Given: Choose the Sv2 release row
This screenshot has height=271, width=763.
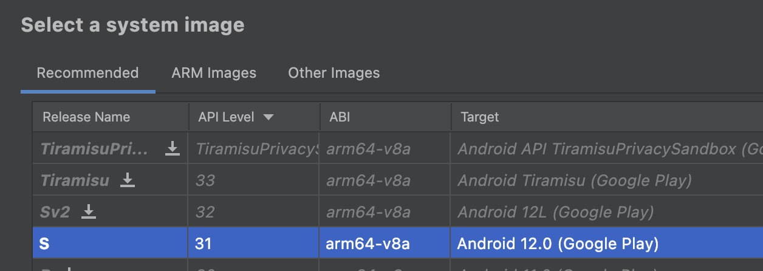Looking at the screenshot, I should (x=398, y=212).
